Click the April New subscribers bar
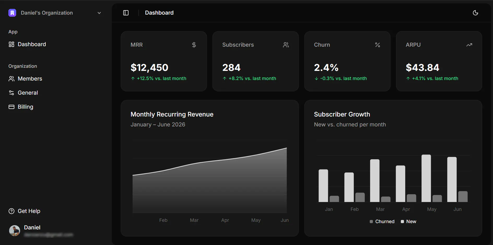The image size is (493, 245). (x=400, y=184)
